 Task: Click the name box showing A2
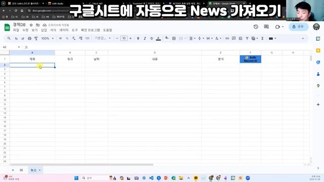pyautogui.click(x=11, y=47)
